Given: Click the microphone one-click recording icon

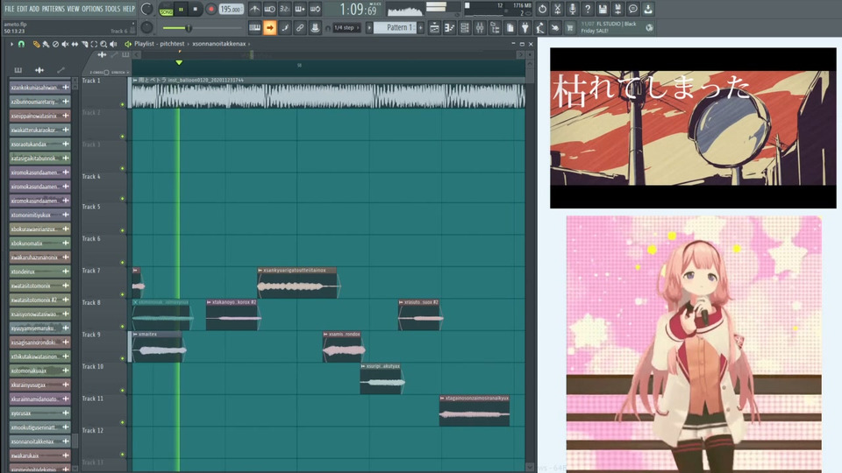Looking at the screenshot, I should click(573, 9).
